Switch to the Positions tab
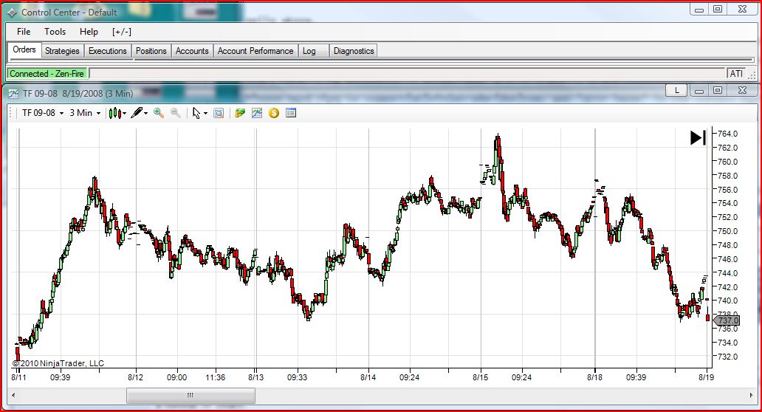Image resolution: width=762 pixels, height=412 pixels. pos(151,51)
